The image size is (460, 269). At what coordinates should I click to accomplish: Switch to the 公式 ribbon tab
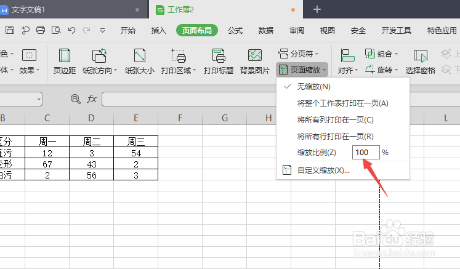point(235,31)
